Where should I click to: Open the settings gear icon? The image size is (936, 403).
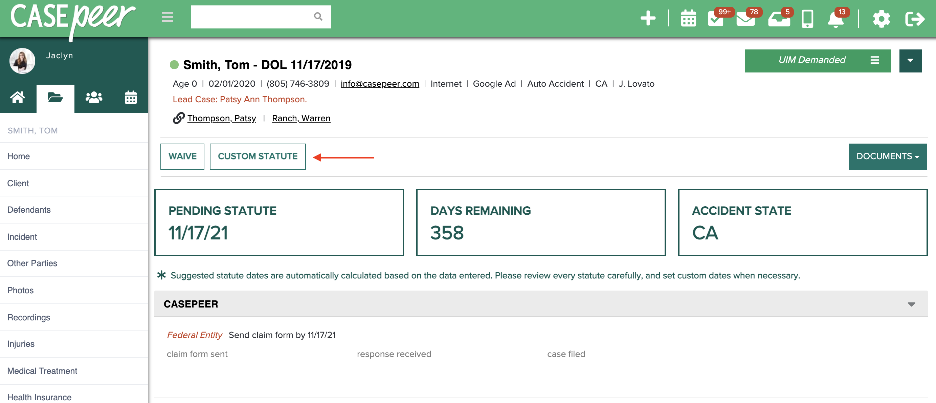click(881, 19)
